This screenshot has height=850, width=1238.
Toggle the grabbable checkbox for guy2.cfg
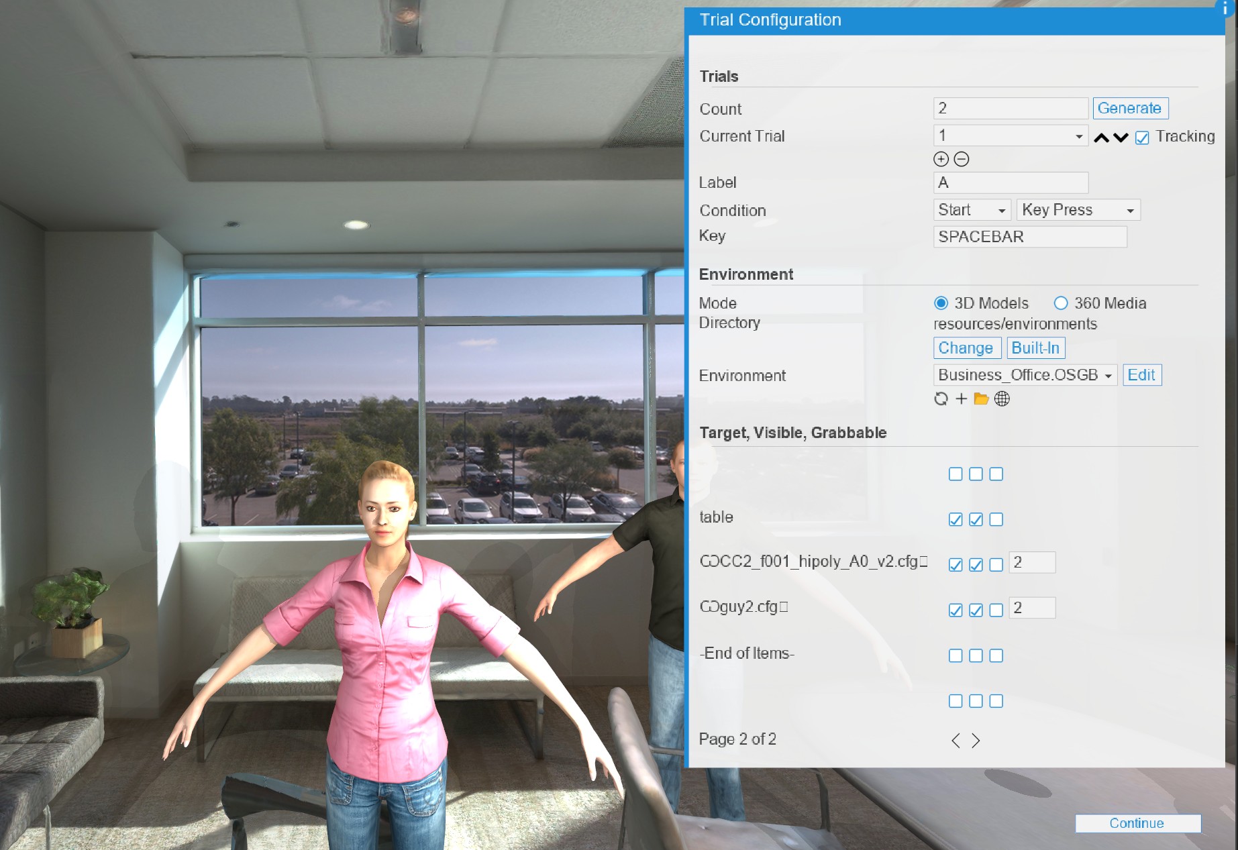coord(996,609)
